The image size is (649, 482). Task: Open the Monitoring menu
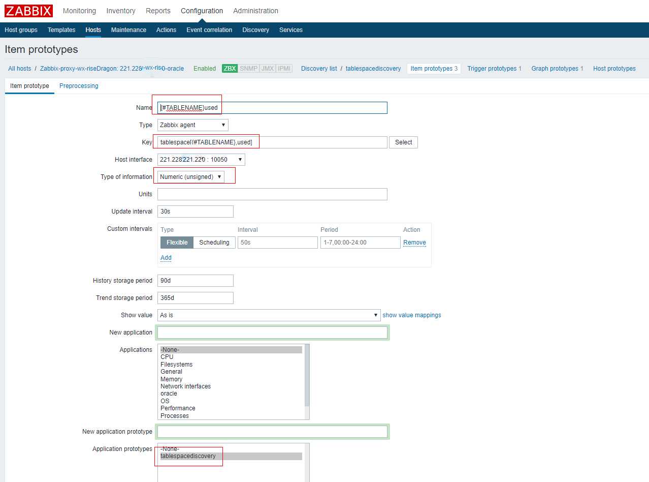pos(79,11)
